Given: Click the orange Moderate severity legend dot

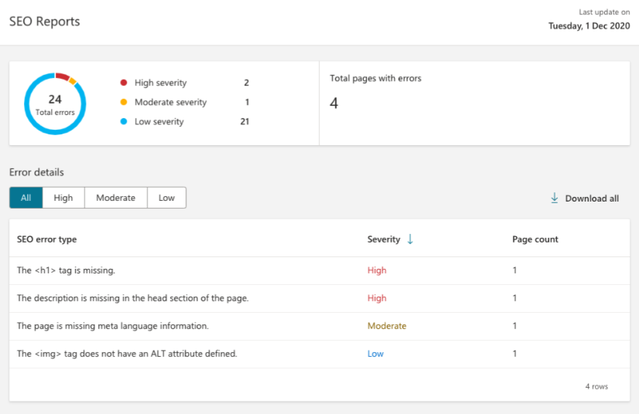Looking at the screenshot, I should [124, 102].
